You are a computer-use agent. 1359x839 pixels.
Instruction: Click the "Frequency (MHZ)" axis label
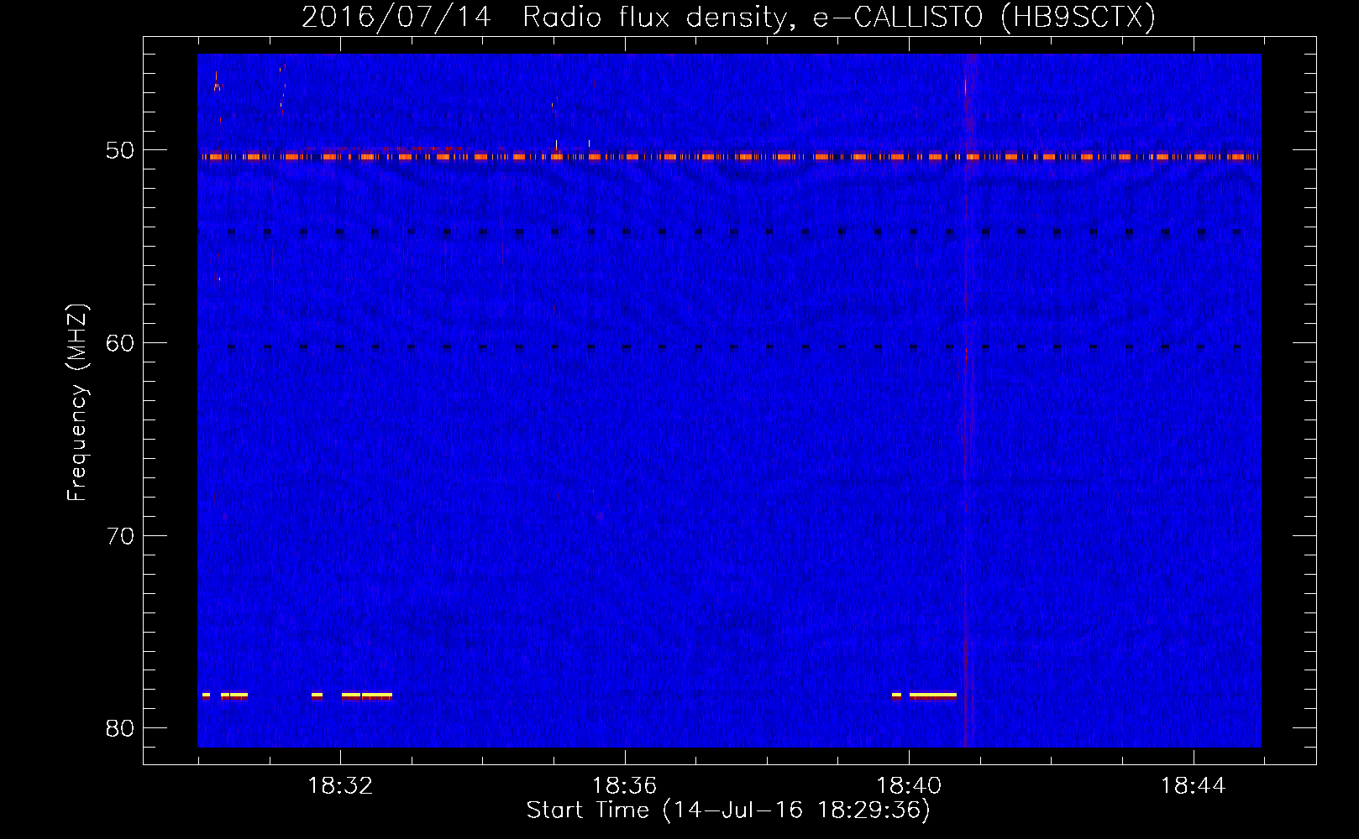(x=77, y=403)
